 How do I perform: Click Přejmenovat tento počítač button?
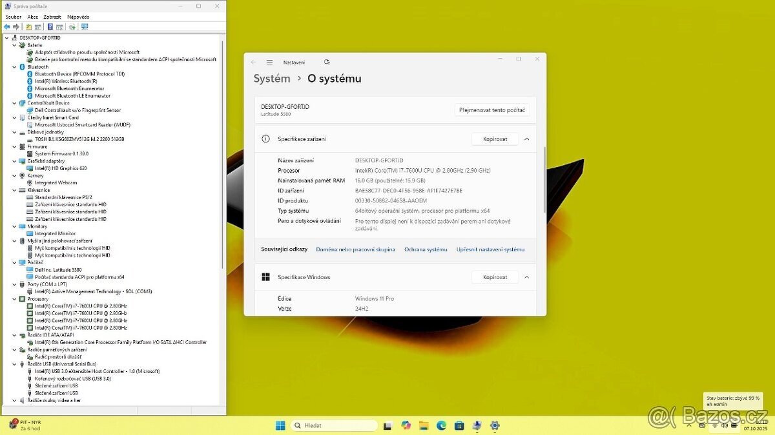(x=493, y=110)
